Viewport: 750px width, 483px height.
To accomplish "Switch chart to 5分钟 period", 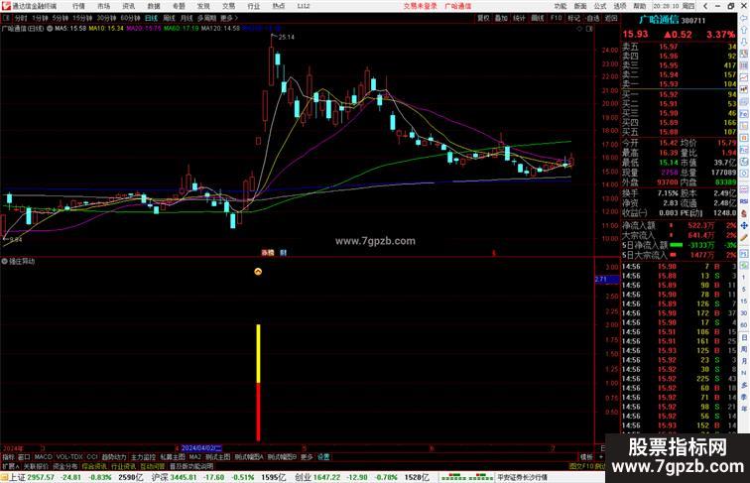I will point(61,18).
